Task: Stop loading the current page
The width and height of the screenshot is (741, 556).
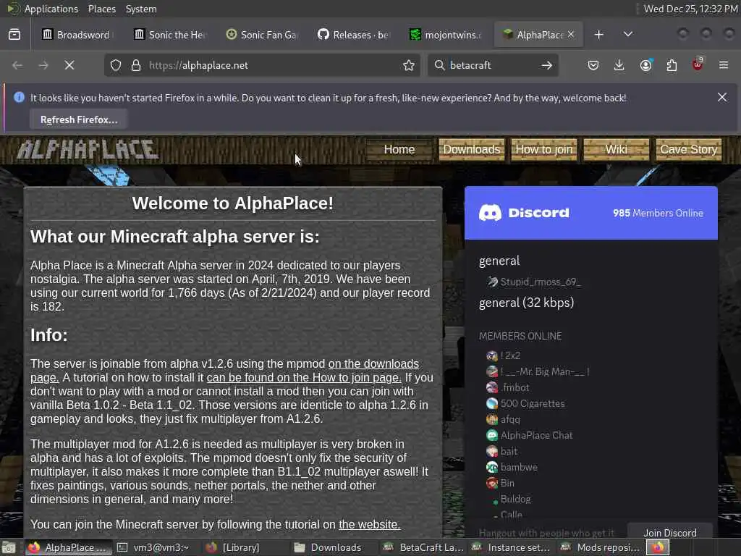Action: click(69, 65)
